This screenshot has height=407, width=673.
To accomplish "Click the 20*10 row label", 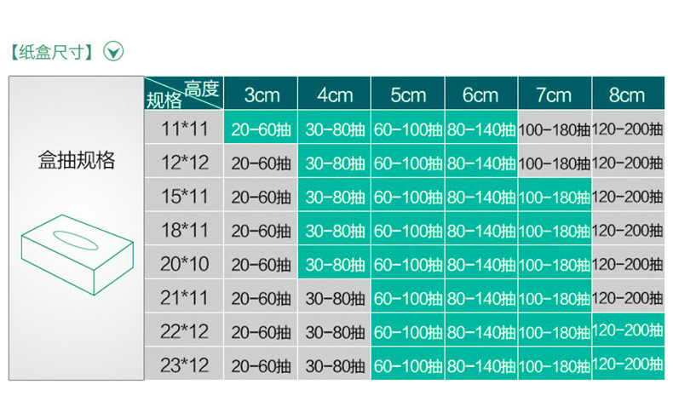I will tap(184, 264).
